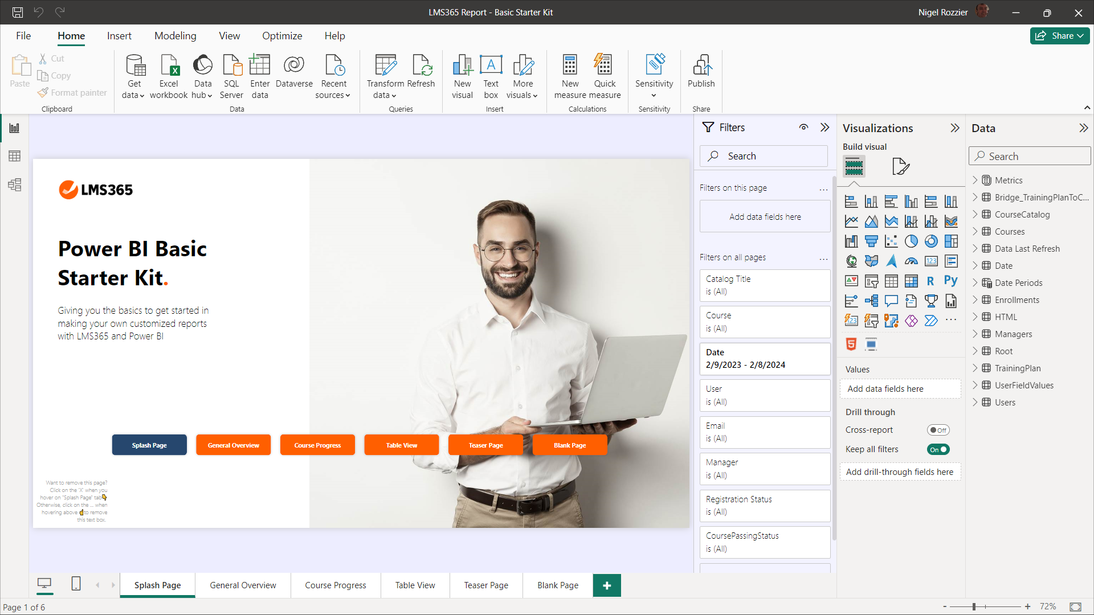Click the General Overview orange button

click(x=233, y=445)
